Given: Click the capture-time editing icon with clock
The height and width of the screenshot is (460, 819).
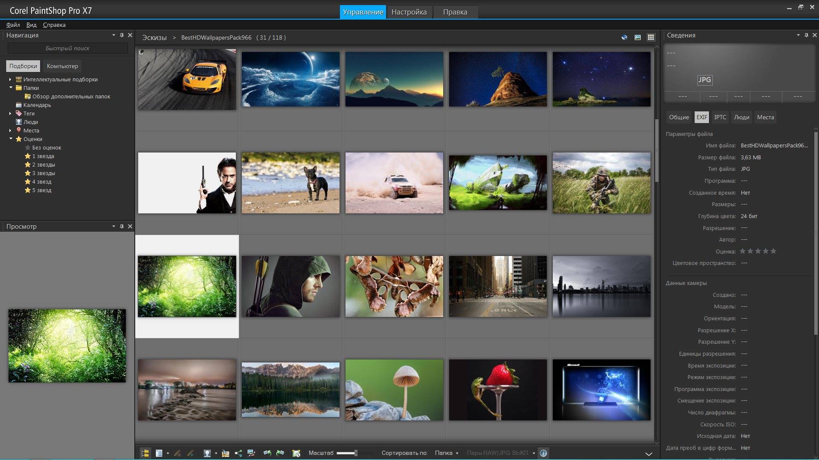Looking at the screenshot, I should [x=296, y=453].
